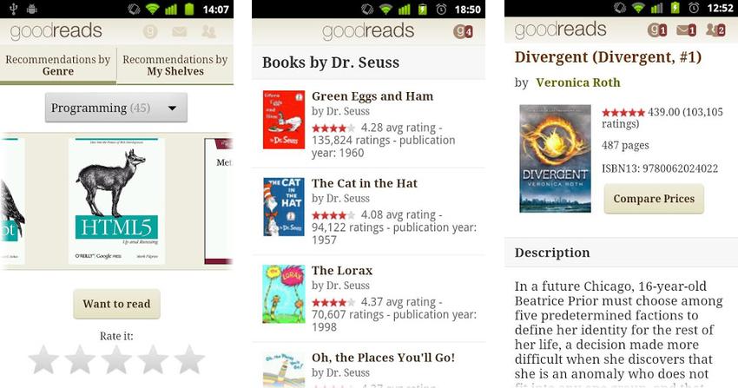This screenshot has width=738, height=388.
Task: Select the HTML5 book cover
Action: pyautogui.click(x=116, y=201)
